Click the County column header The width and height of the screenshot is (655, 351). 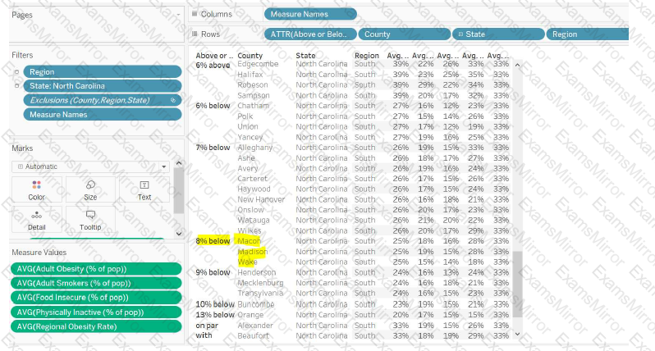(250, 56)
